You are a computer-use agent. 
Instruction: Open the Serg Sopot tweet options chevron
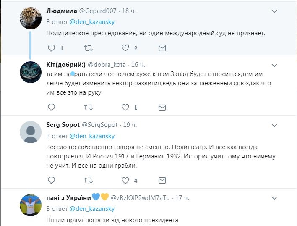click(274, 125)
